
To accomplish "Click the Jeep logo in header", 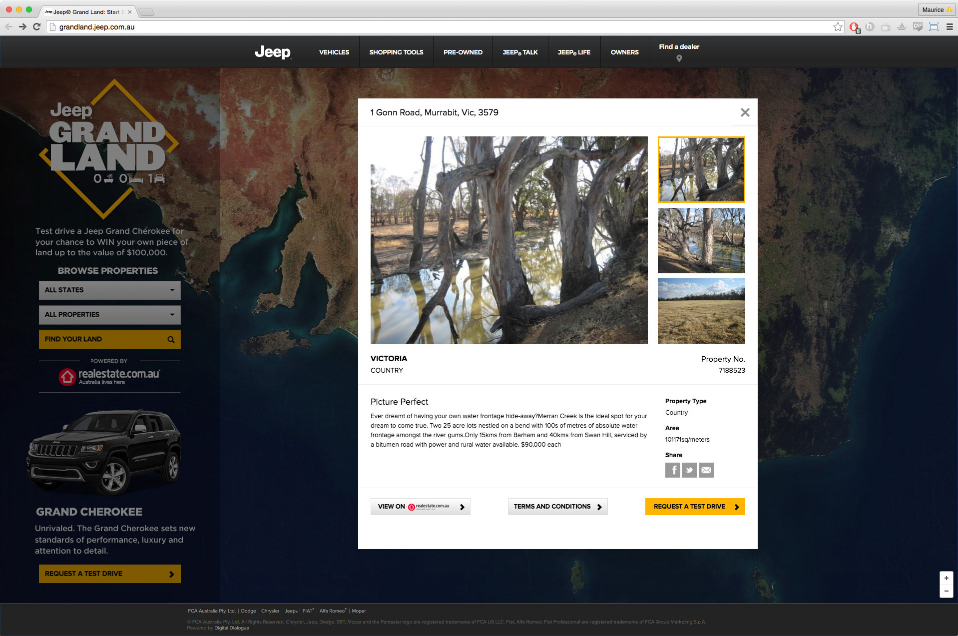I will 273,52.
